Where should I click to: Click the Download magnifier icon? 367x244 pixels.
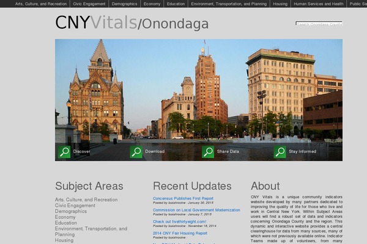click(x=136, y=152)
